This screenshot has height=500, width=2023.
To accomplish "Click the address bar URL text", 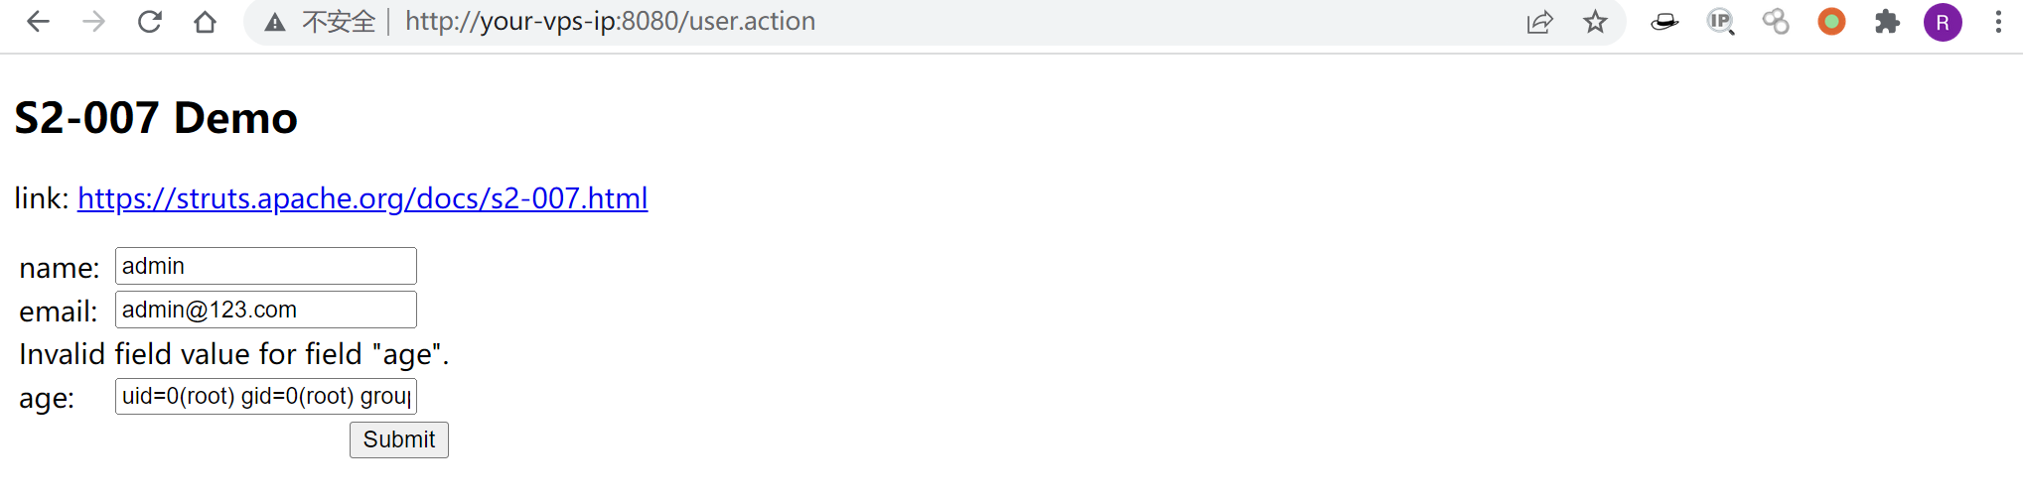I will pos(610,22).
